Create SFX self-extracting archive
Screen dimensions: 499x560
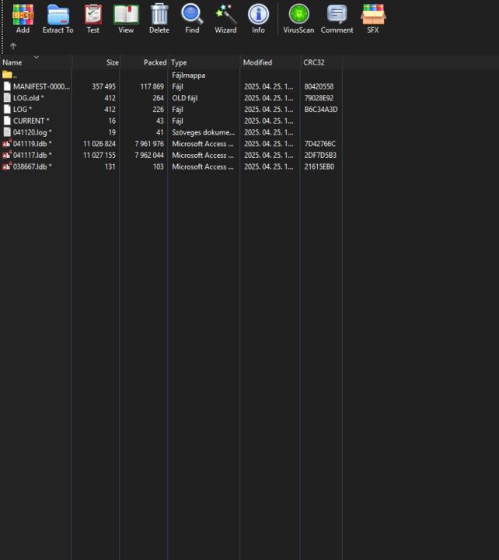pyautogui.click(x=373, y=18)
